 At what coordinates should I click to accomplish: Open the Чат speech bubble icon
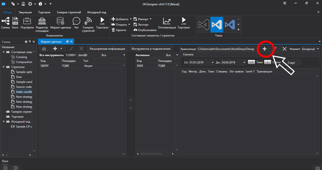pos(76,22)
